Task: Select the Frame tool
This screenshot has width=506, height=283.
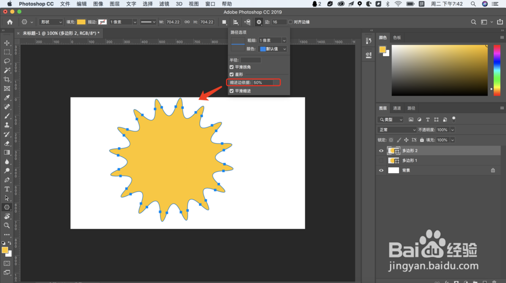Action: coord(7,88)
